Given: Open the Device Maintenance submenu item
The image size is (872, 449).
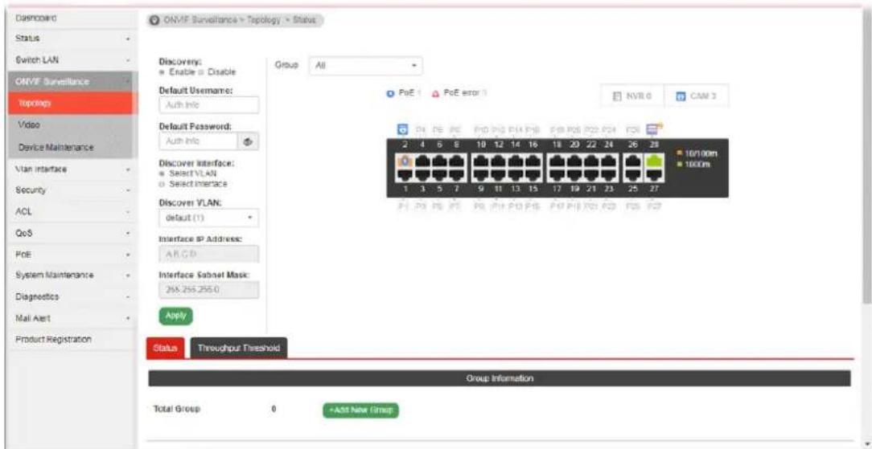Looking at the screenshot, I should point(73,148).
